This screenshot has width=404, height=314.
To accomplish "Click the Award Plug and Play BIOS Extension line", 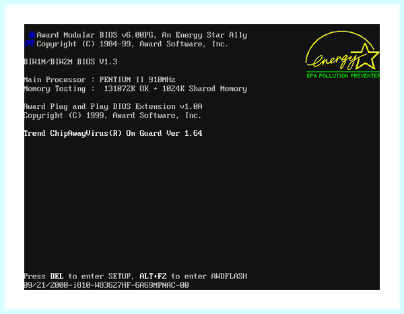I will coord(113,106).
